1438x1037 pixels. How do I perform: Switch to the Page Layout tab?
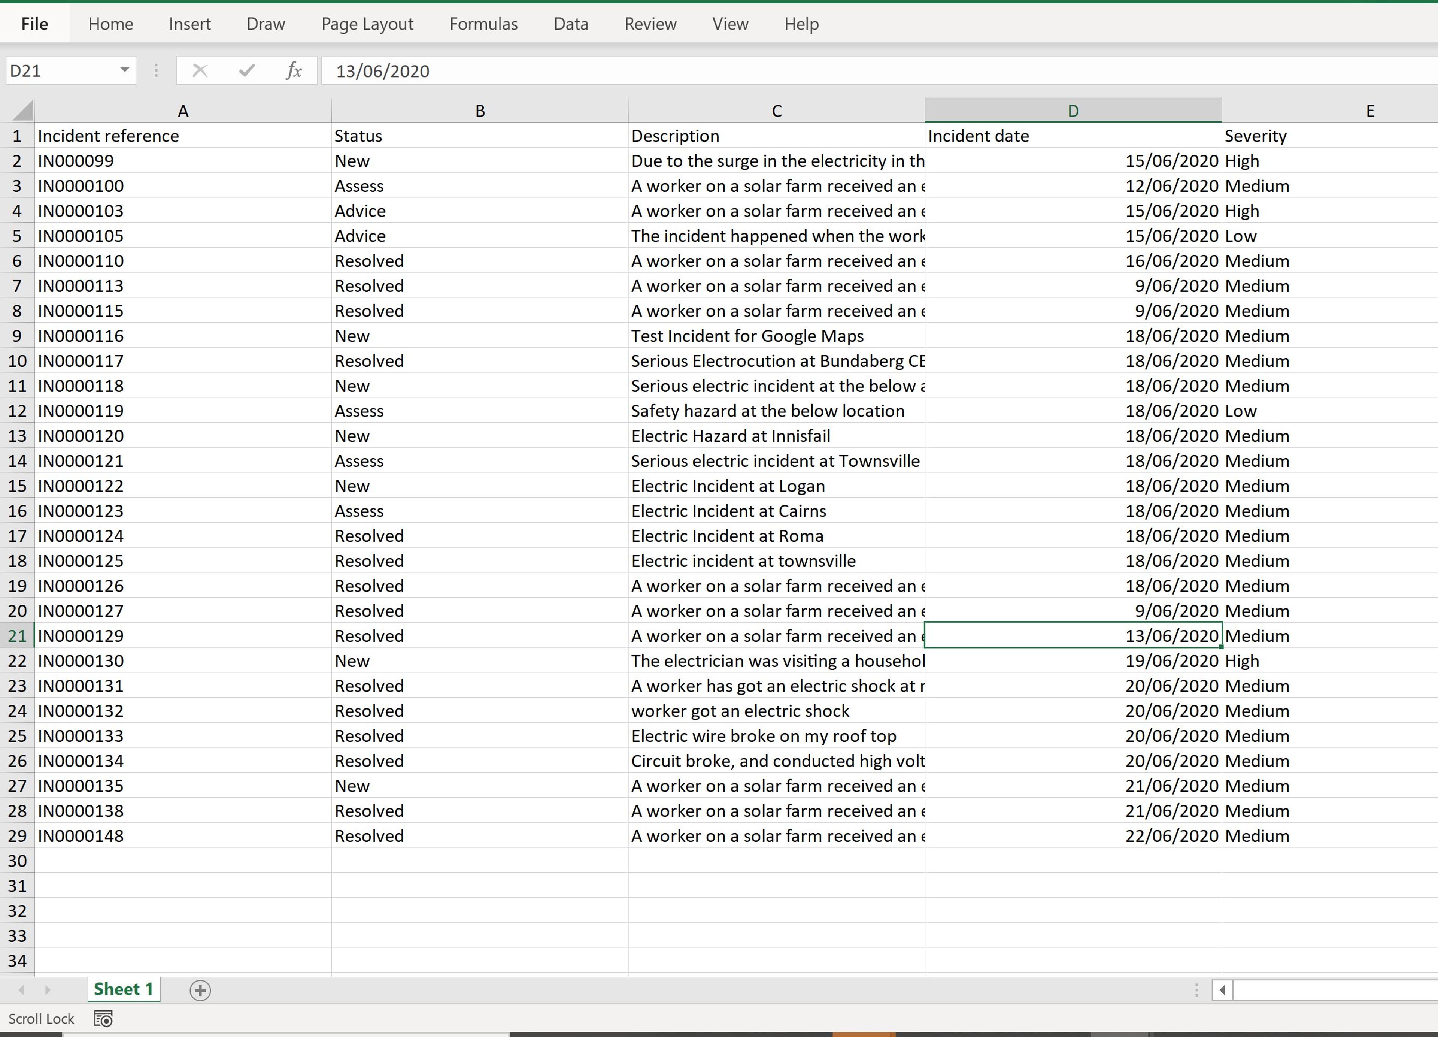[x=367, y=24]
